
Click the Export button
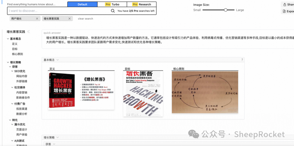(x=287, y=11)
